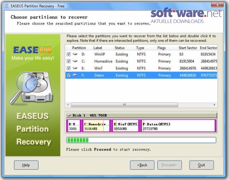Click the EASEUS title bar app icon
Screen dimensions: 229x180
click(7, 6)
